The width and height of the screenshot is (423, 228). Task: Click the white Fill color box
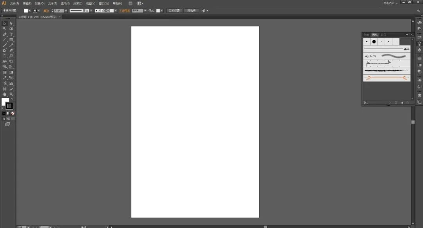[x=4, y=101]
